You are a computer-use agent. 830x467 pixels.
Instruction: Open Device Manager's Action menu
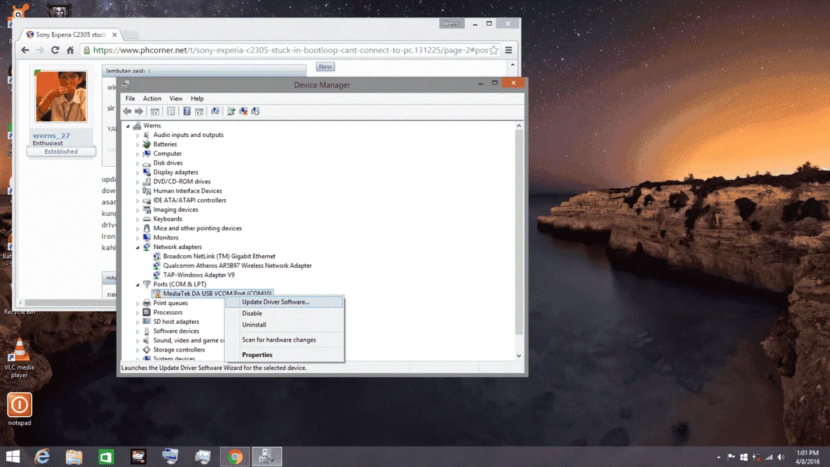[152, 98]
